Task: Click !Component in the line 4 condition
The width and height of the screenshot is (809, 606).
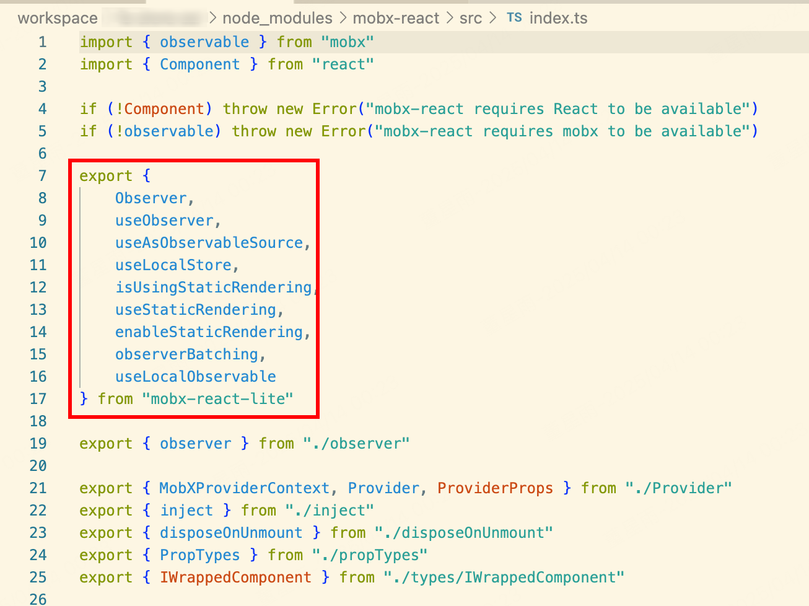Action: click(x=160, y=109)
